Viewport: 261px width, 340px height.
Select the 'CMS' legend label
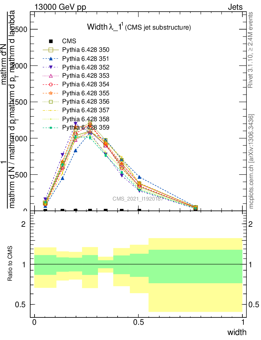[69, 41]
